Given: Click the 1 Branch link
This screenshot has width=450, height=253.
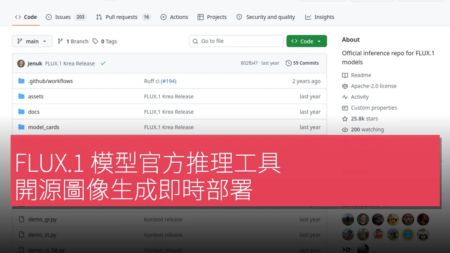Looking at the screenshot, I should click(73, 41).
